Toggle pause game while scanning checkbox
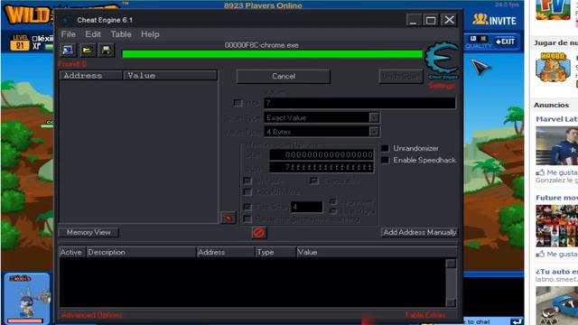This screenshot has height=325, width=578. click(x=247, y=219)
